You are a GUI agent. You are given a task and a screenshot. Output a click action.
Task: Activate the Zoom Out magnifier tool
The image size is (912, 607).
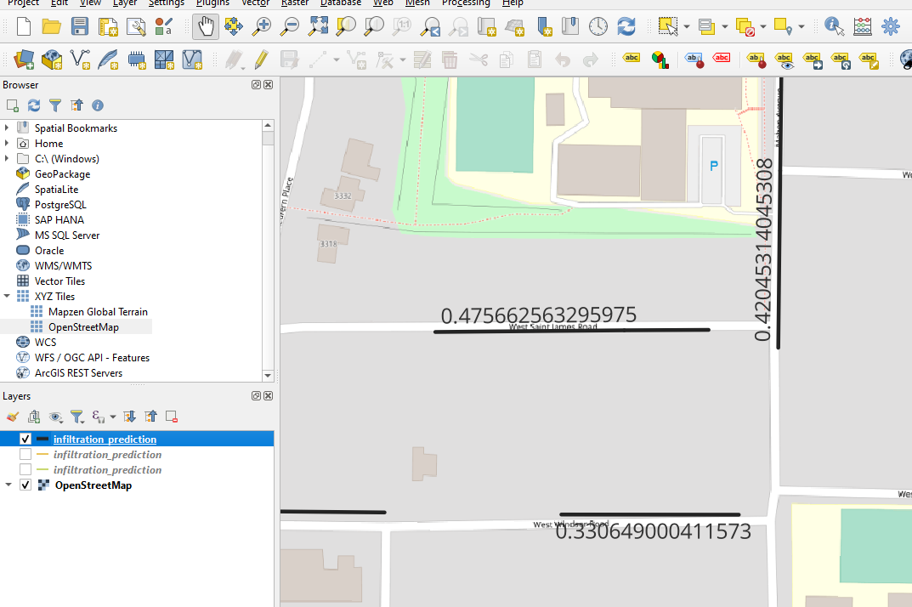(290, 26)
